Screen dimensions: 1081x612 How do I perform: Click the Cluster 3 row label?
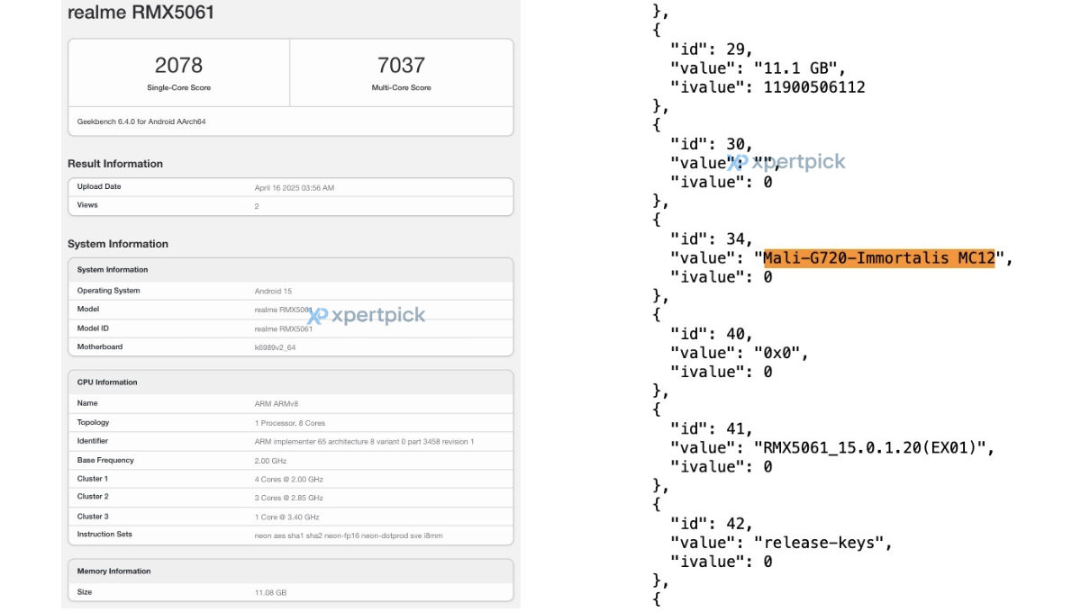click(x=93, y=516)
